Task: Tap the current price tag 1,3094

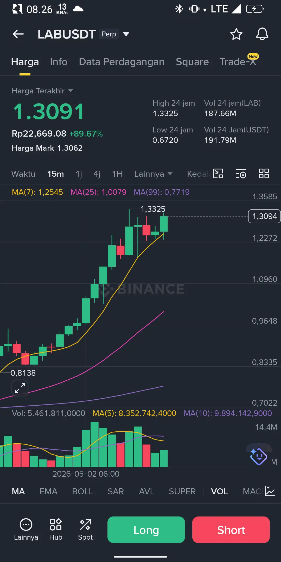Action: tap(264, 216)
